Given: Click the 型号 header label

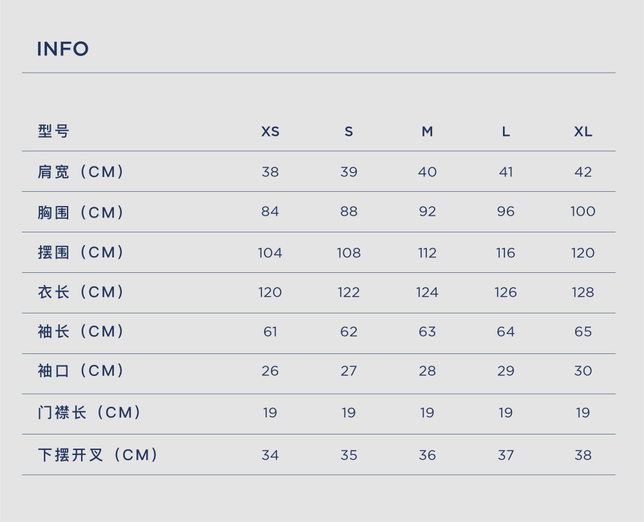Looking at the screenshot, I should pyautogui.click(x=53, y=131).
